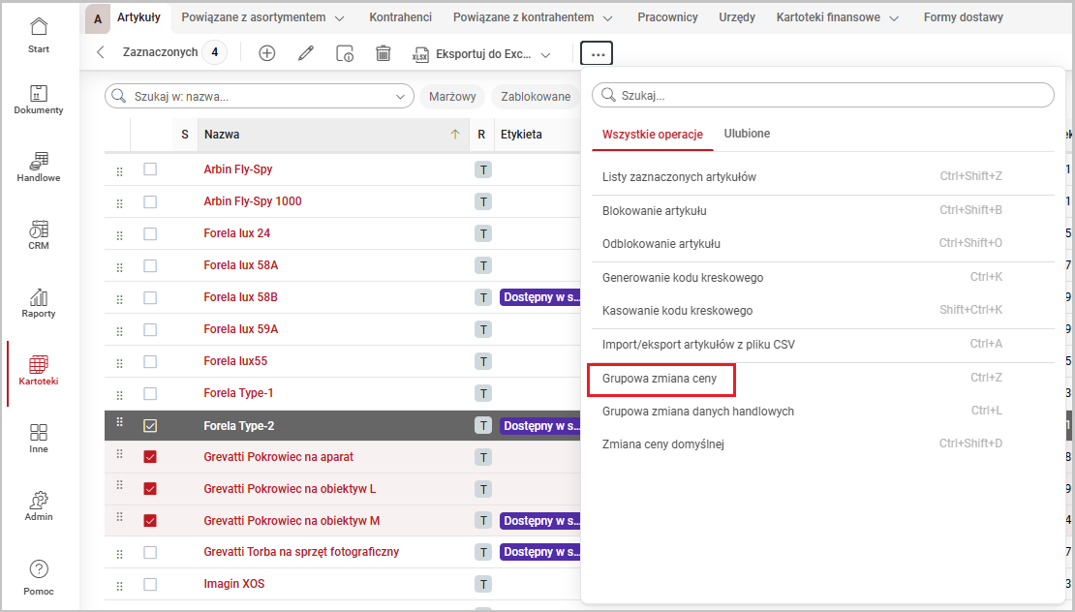Open the Kartoteki finansowe dropdown
1075x612 pixels.
[x=893, y=17]
